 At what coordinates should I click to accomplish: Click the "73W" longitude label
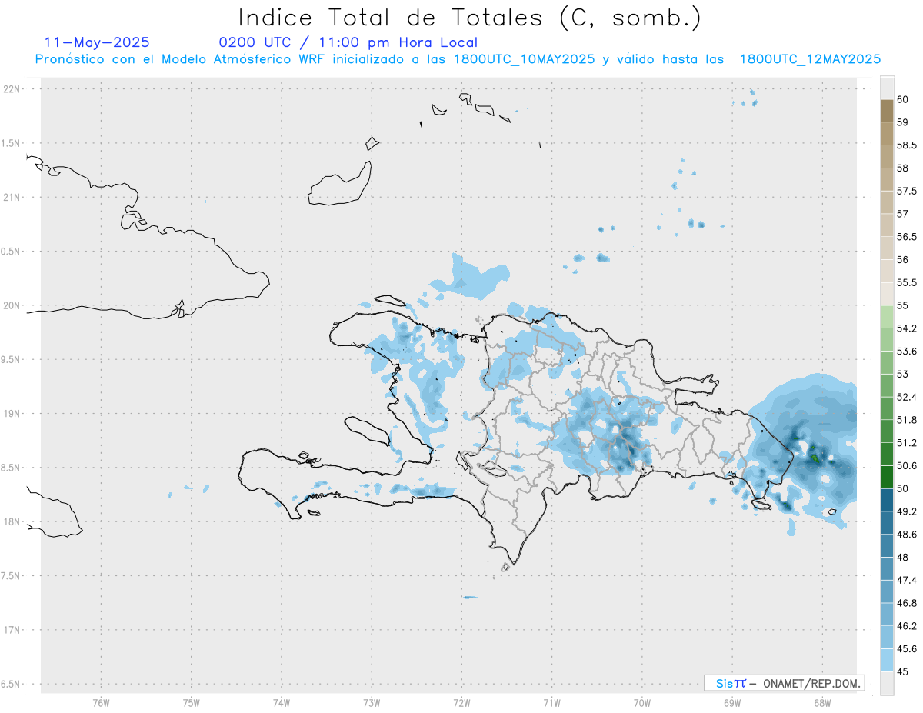click(x=372, y=703)
